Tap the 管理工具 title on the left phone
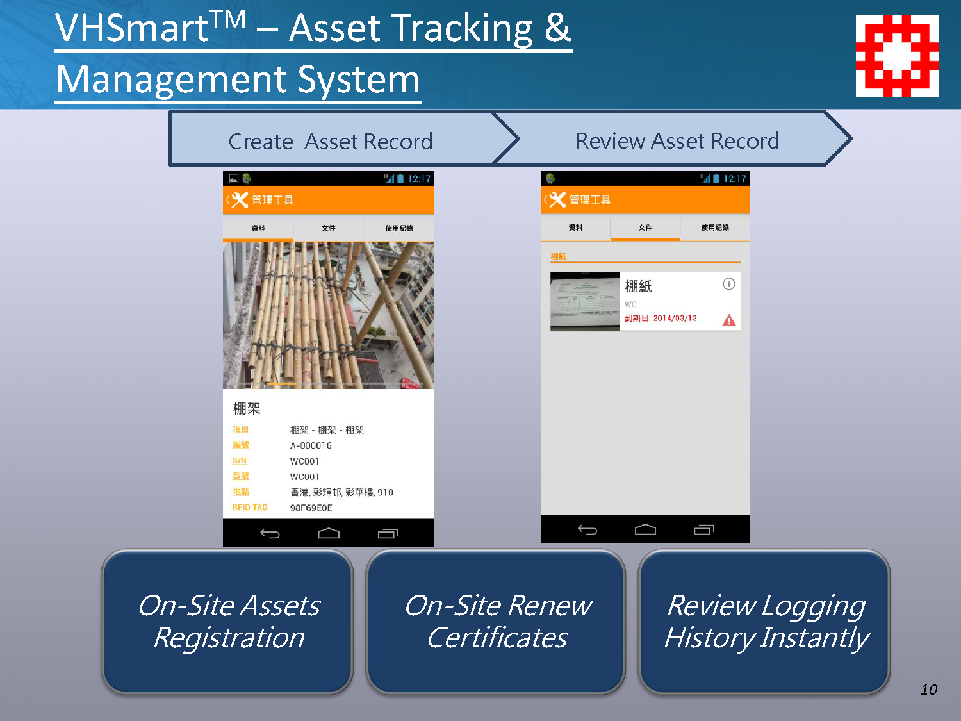 pyautogui.click(x=272, y=200)
